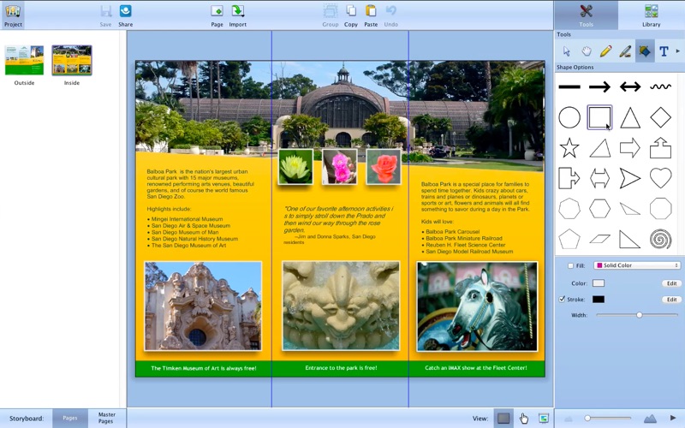The height and width of the screenshot is (428, 685).
Task: Add a new Page
Action: 217,15
